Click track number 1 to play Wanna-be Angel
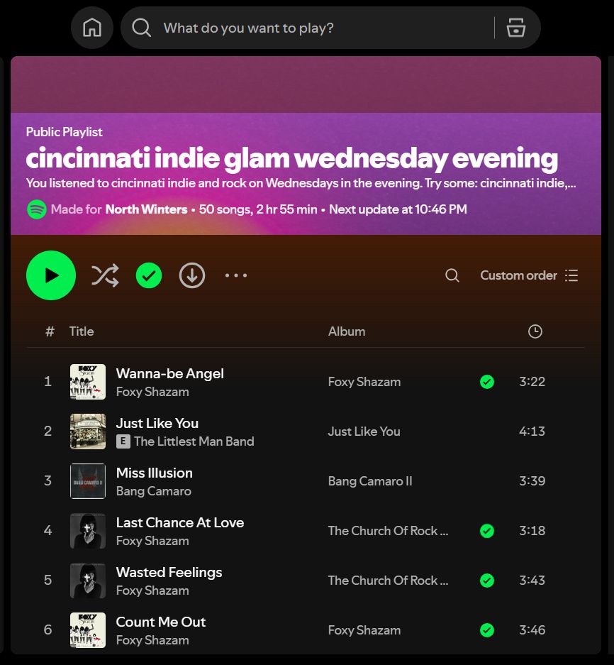 click(x=48, y=381)
